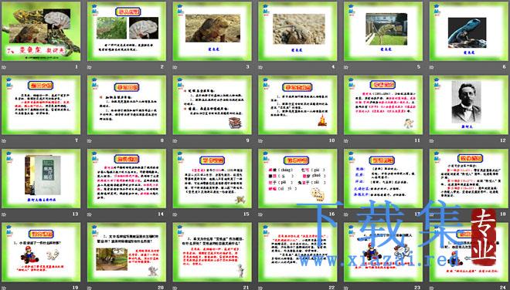Image resolution: width=510 pixels, height=290 pixels.
Task: Select slide 12 with black-and-white portrait
Action: [469, 105]
